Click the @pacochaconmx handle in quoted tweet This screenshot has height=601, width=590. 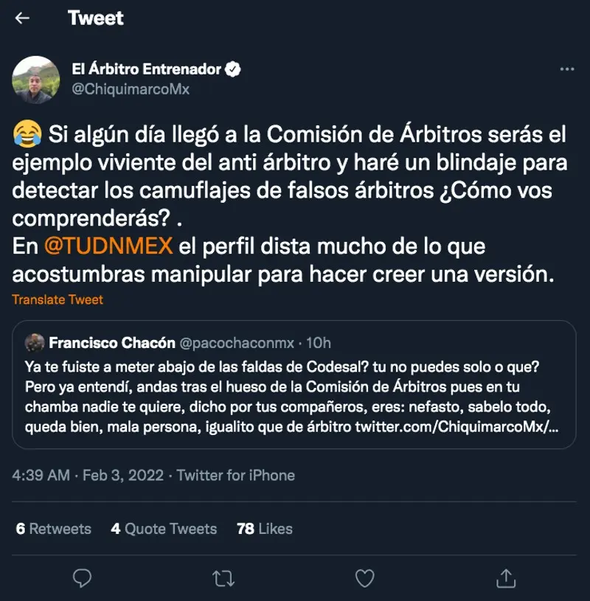click(237, 343)
